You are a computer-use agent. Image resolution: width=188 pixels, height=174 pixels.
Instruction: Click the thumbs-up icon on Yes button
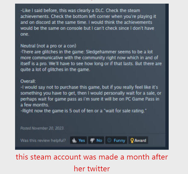pos(74,140)
